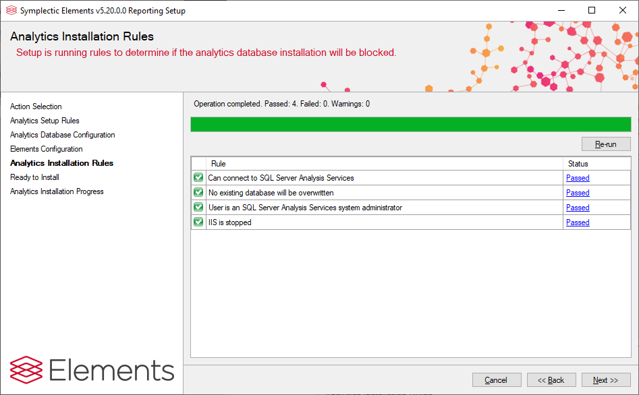Minimize the Reporting Setup window
639x395 pixels.
tap(561, 11)
